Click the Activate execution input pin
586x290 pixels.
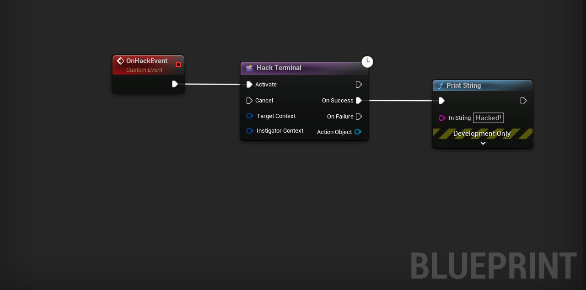[x=249, y=85]
